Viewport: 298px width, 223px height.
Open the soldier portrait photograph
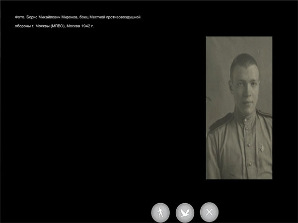[239, 108]
